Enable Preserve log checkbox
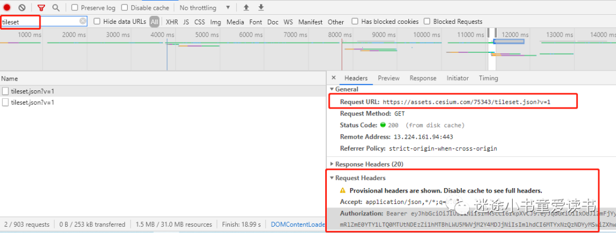616x233 pixels. 75,7
